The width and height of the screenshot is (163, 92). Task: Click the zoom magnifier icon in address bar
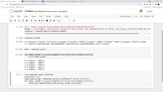(x=139, y=4)
